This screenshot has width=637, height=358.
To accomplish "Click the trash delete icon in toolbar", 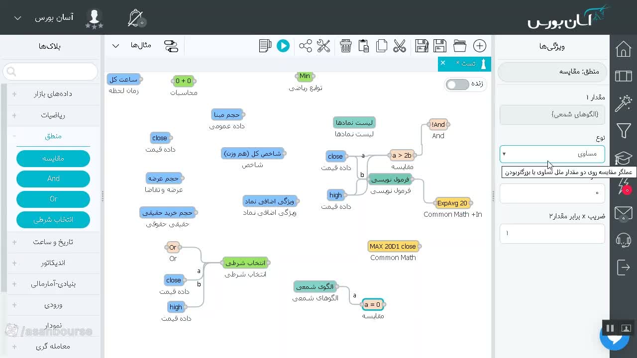I will (x=346, y=46).
